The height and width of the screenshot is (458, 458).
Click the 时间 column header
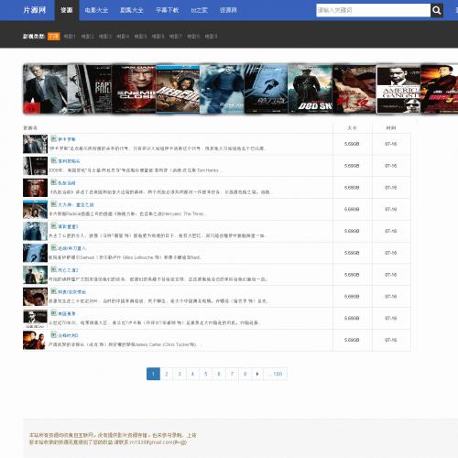coord(391,128)
